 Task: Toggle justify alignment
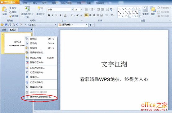coord(97,15)
